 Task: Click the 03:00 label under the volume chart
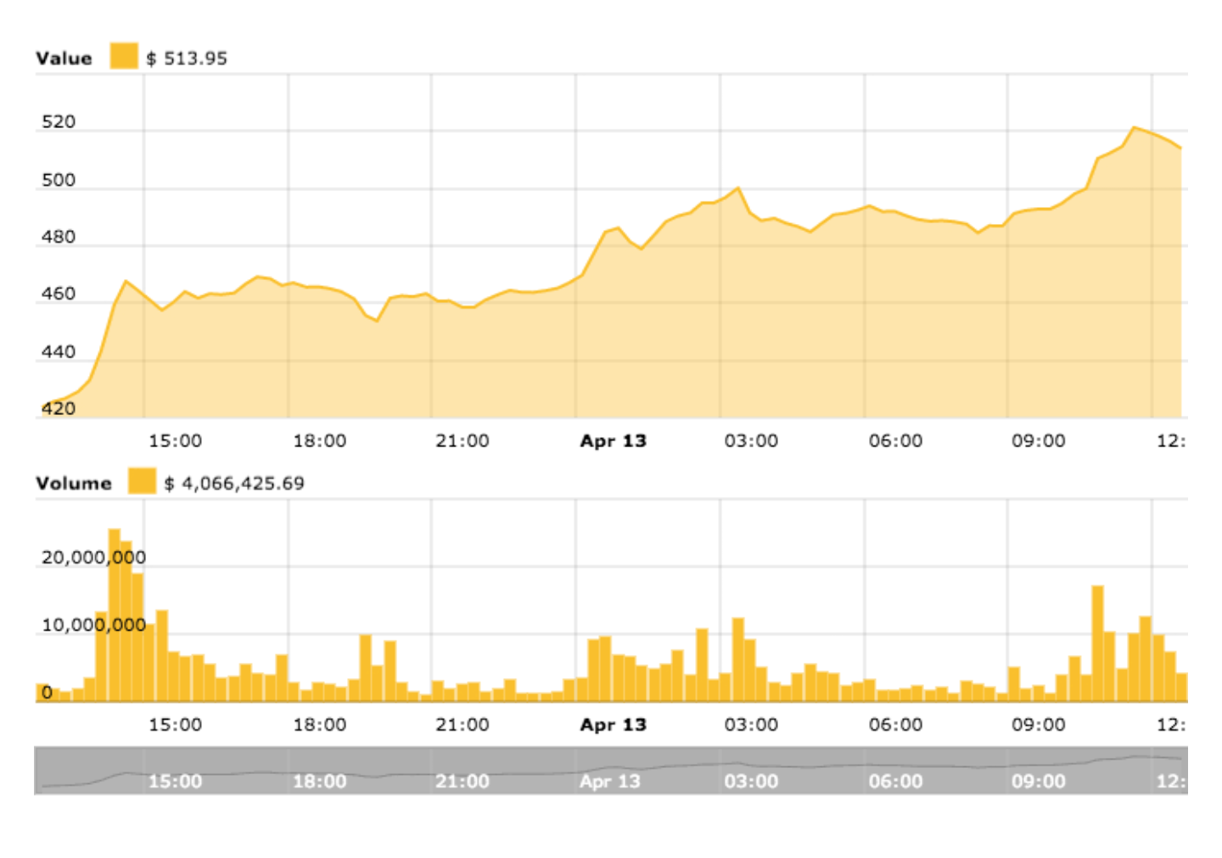[751, 725]
